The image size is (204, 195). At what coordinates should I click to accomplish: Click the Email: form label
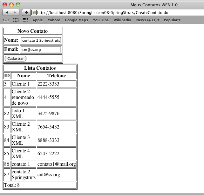(x=11, y=49)
